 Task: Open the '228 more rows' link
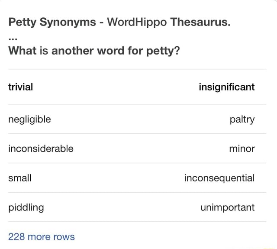(42, 236)
